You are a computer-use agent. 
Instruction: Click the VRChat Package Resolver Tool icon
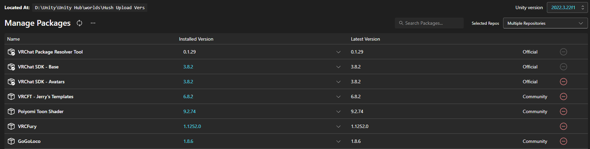[x=11, y=52]
